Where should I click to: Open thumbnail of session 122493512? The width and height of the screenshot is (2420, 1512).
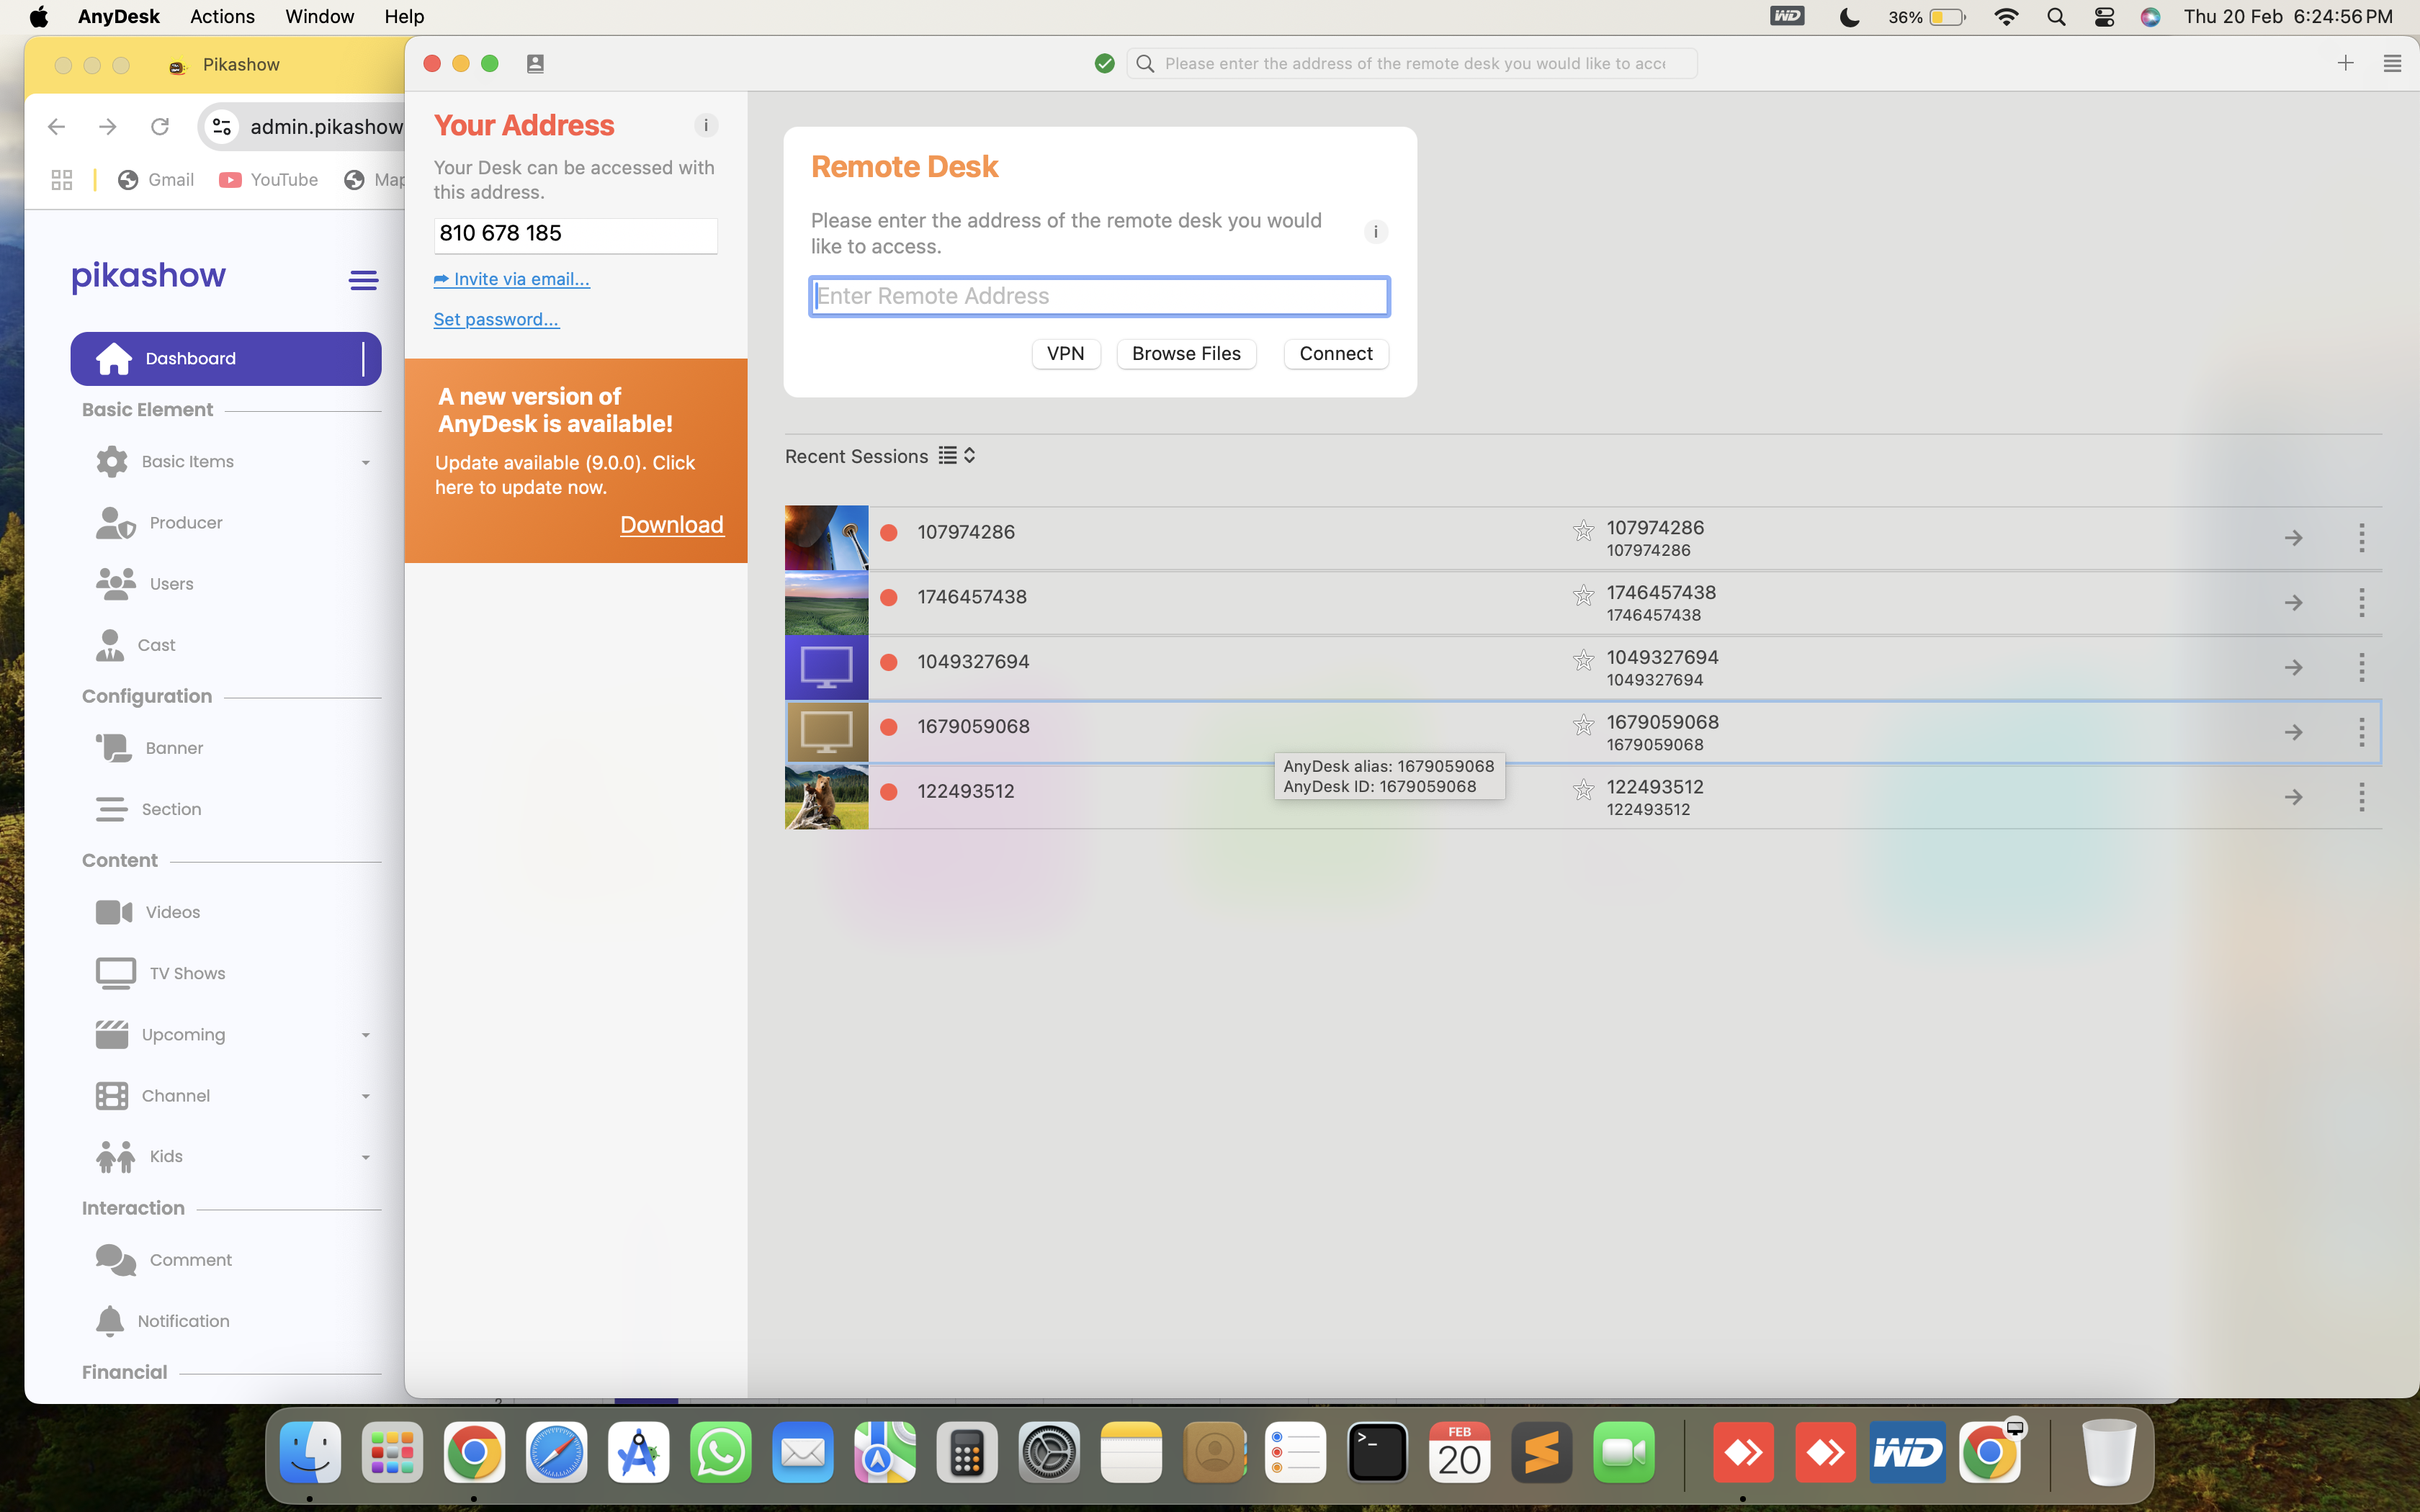(x=826, y=797)
